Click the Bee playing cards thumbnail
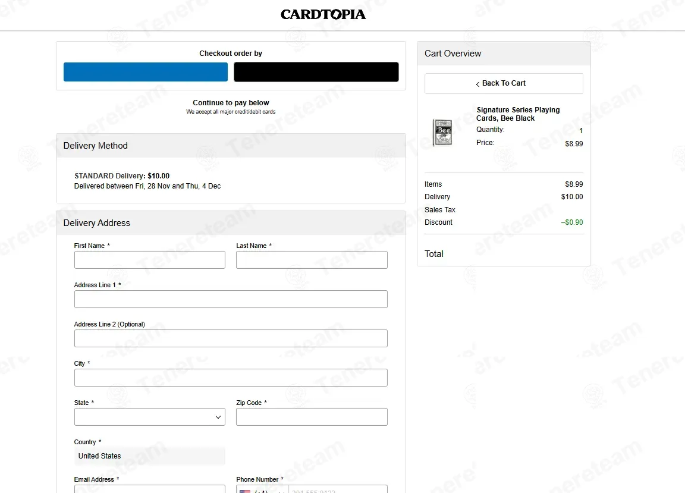Viewport: 685px width, 493px height. (442, 133)
